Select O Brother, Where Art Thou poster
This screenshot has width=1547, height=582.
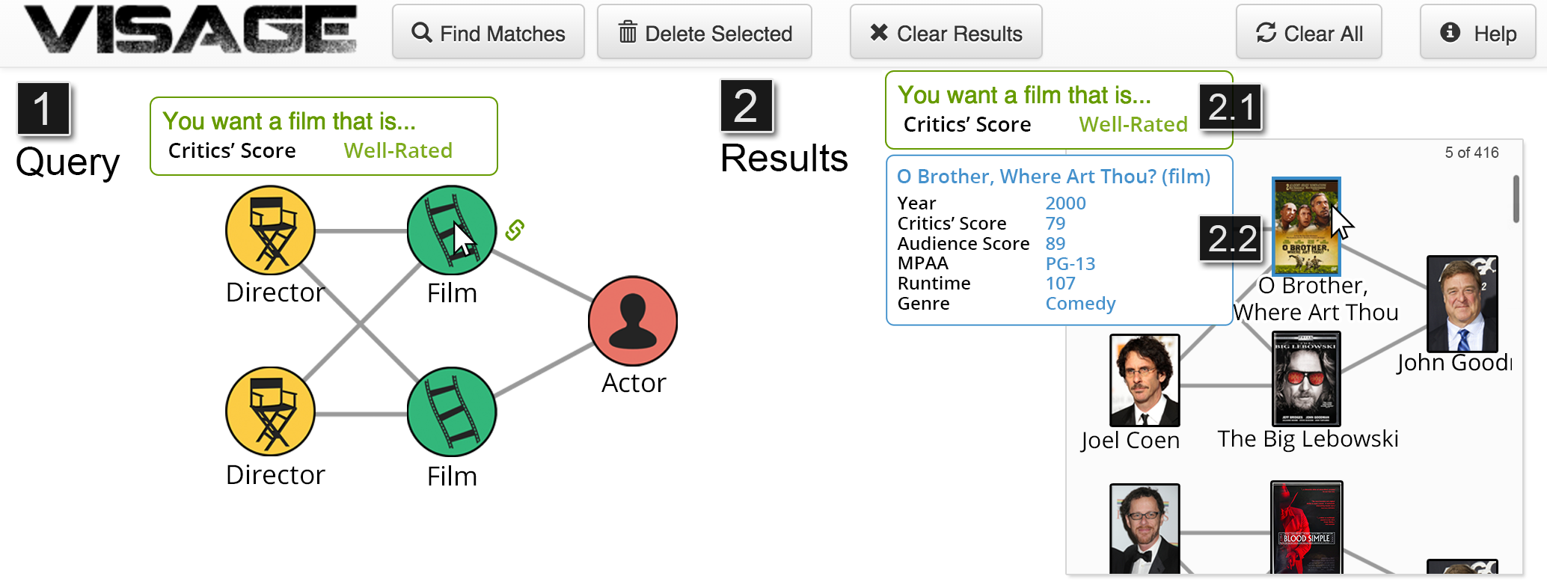tap(1306, 227)
